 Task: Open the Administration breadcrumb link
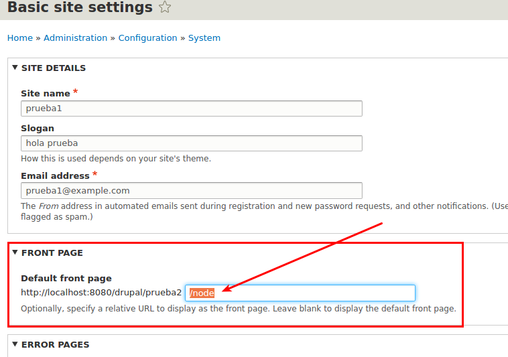pyautogui.click(x=75, y=38)
